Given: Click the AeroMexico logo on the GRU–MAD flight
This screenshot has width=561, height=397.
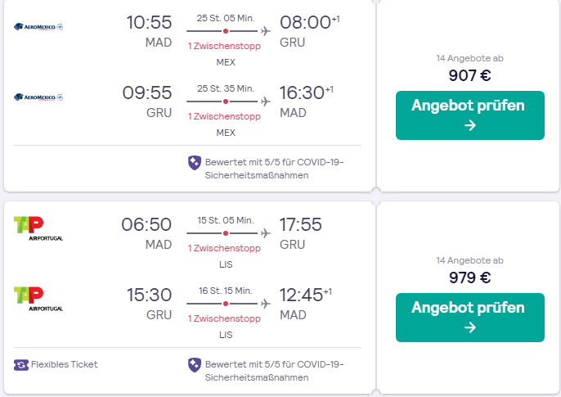Looking at the screenshot, I should pos(38,97).
